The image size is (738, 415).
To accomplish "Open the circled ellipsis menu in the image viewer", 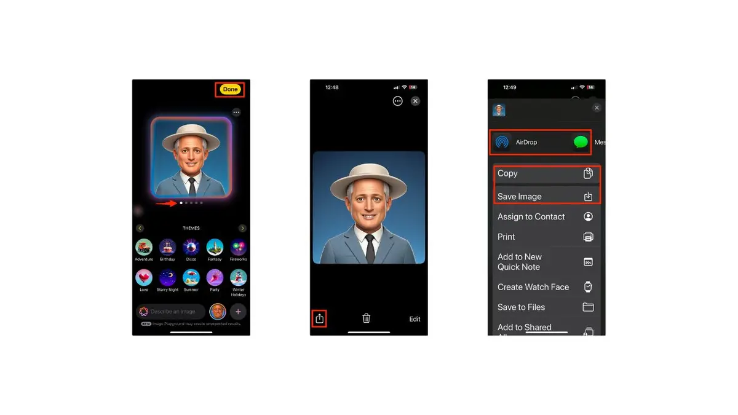I will coord(398,101).
